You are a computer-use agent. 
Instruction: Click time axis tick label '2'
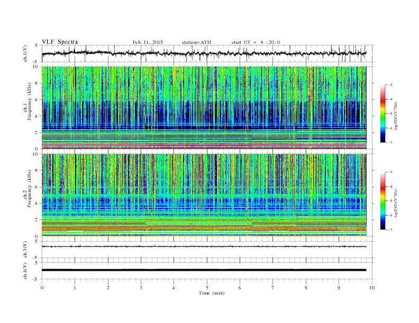point(108,288)
